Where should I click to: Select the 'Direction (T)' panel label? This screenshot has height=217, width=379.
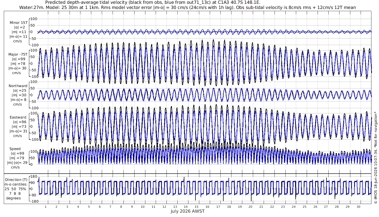pos(16,180)
